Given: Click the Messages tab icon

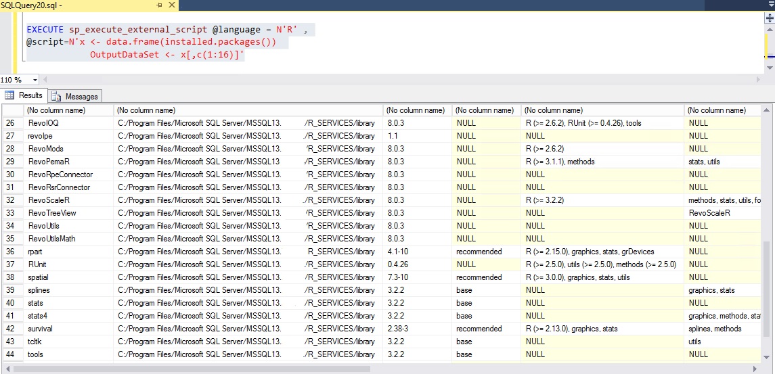Looking at the screenshot, I should tap(56, 96).
